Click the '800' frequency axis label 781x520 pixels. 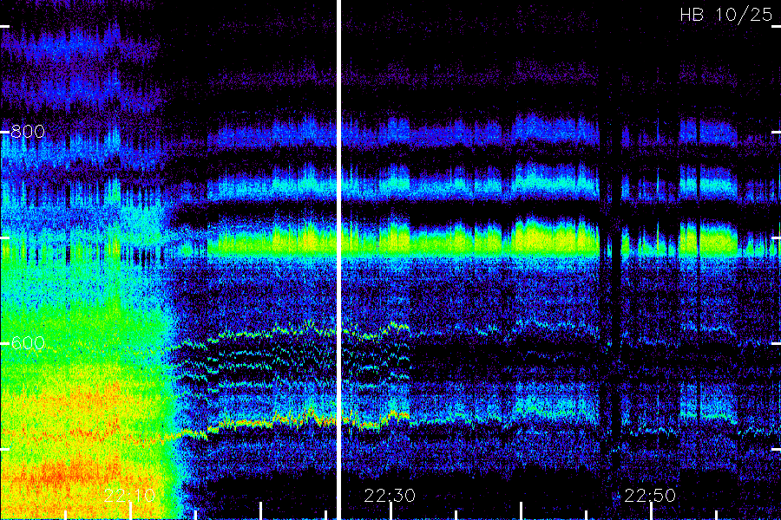click(x=28, y=132)
